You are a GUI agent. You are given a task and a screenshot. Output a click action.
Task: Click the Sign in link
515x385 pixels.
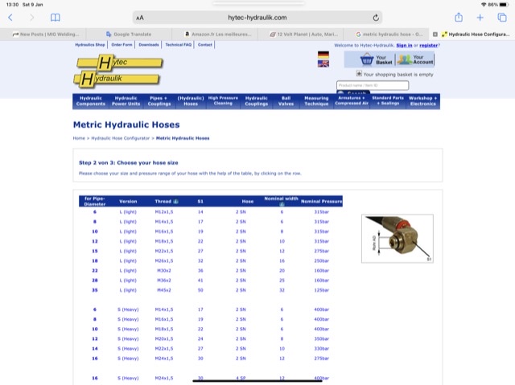(x=404, y=45)
